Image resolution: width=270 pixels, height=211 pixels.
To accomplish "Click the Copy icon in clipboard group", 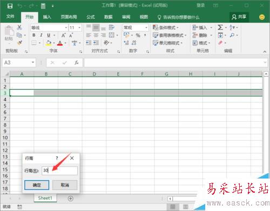I will tap(19, 35).
